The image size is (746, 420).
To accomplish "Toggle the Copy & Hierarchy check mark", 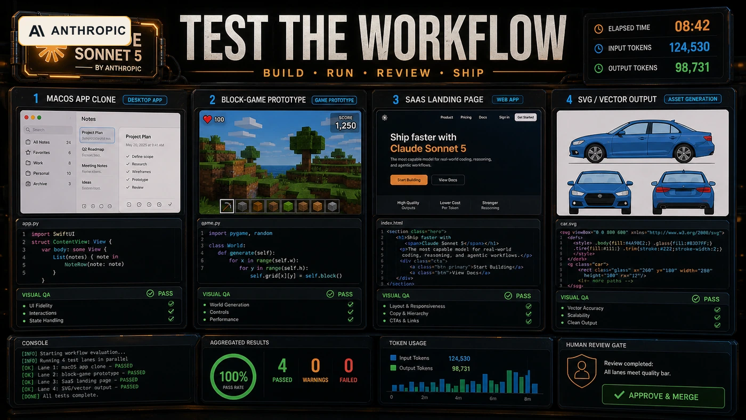I will pos(529,314).
